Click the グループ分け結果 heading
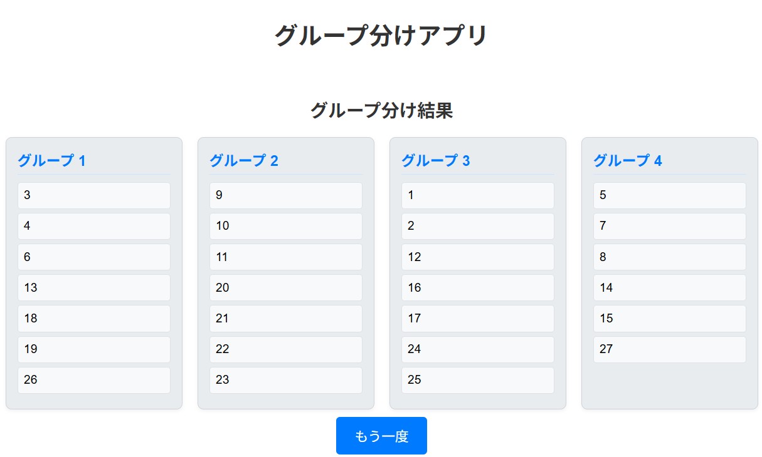Image resolution: width=762 pixels, height=457 pixels. tap(381, 111)
